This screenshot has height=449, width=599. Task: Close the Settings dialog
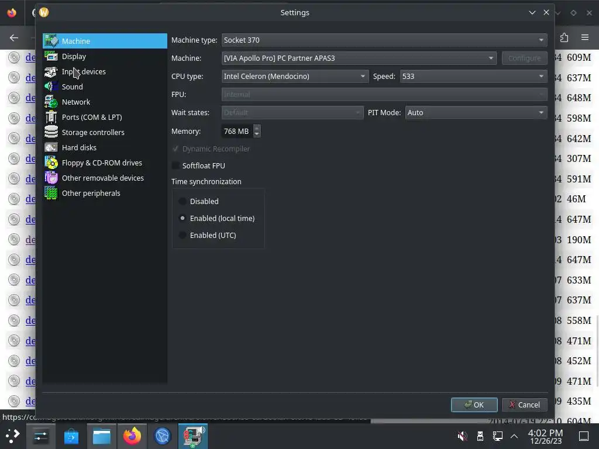click(546, 13)
